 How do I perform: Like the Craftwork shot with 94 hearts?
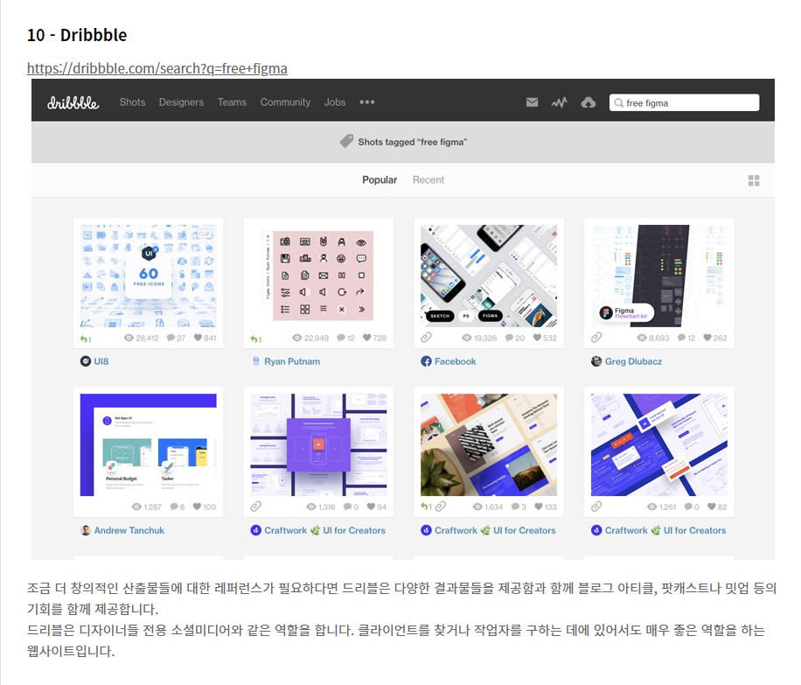371,506
